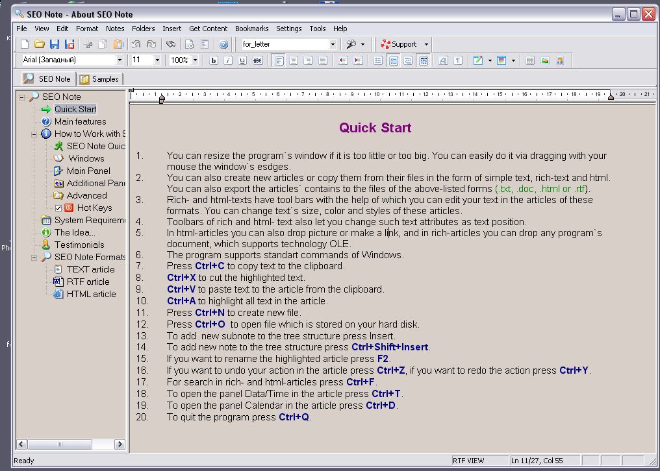Image resolution: width=660 pixels, height=471 pixels.
Task: Open the font dialog A icon
Action: [442, 60]
